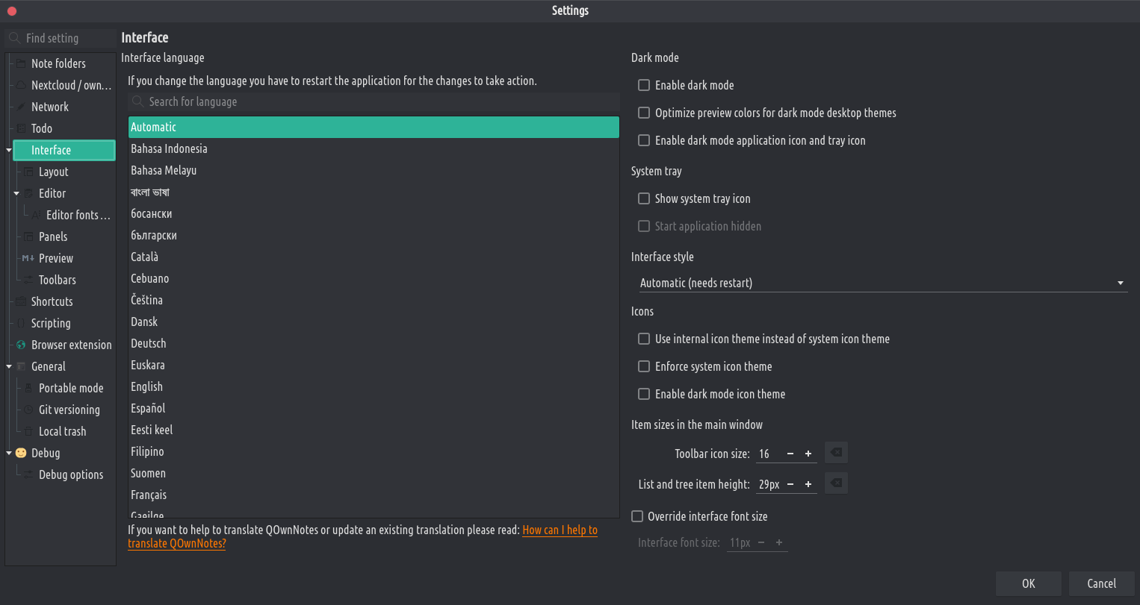
Task: Click the Git versioning clock icon
Action: tap(28, 410)
